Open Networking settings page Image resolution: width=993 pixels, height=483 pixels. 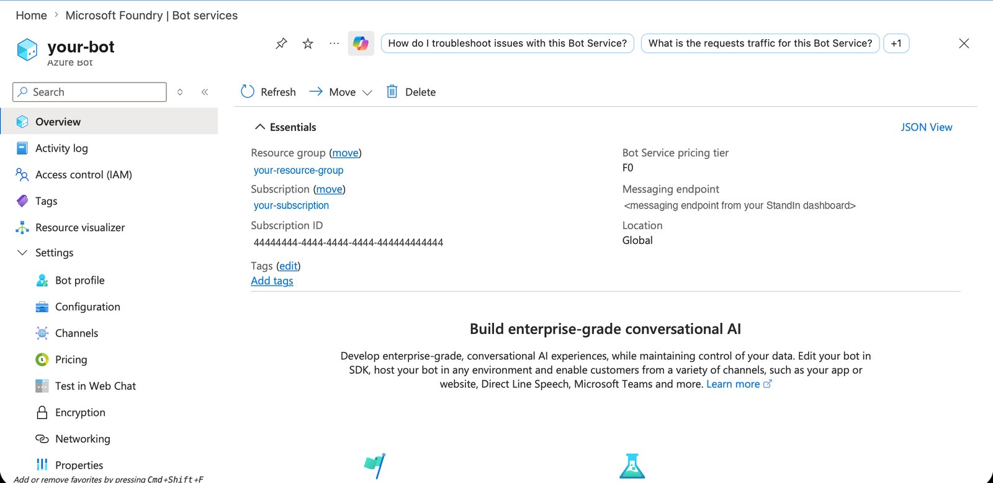point(83,439)
